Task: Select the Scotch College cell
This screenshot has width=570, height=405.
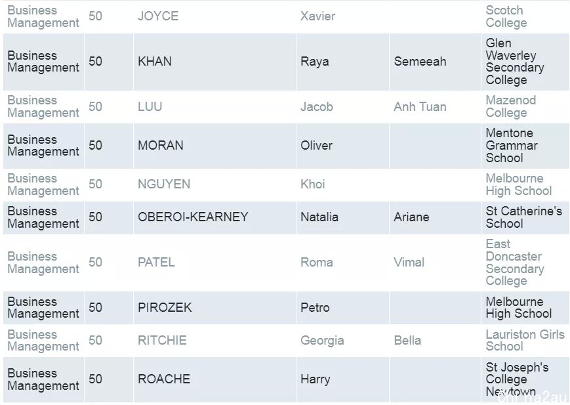Action: 525,16
